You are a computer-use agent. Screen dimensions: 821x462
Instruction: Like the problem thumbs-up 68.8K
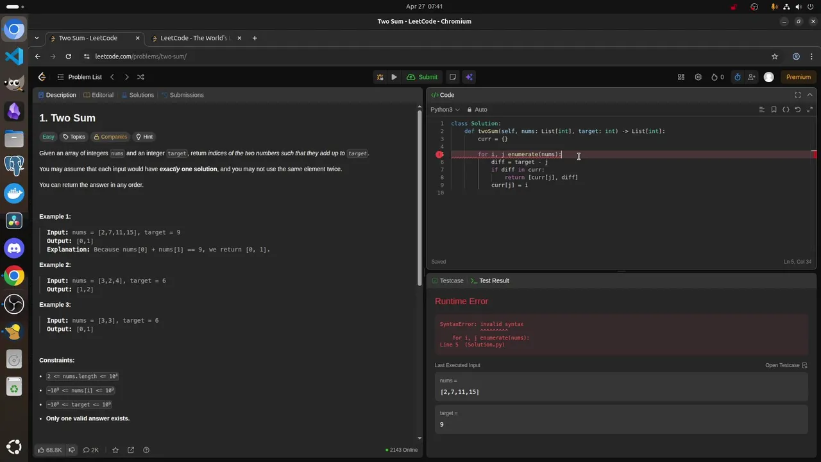[x=49, y=450]
